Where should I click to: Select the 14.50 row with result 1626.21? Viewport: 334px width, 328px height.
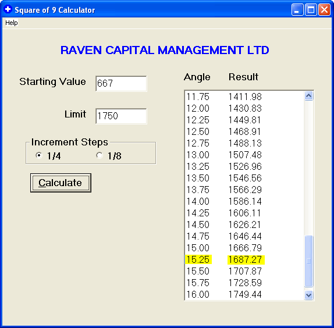pos(244,224)
